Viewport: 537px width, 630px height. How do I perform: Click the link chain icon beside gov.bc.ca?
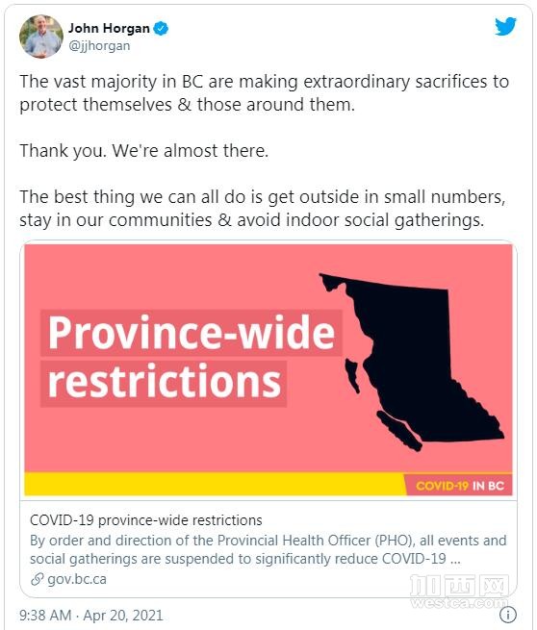click(x=38, y=579)
